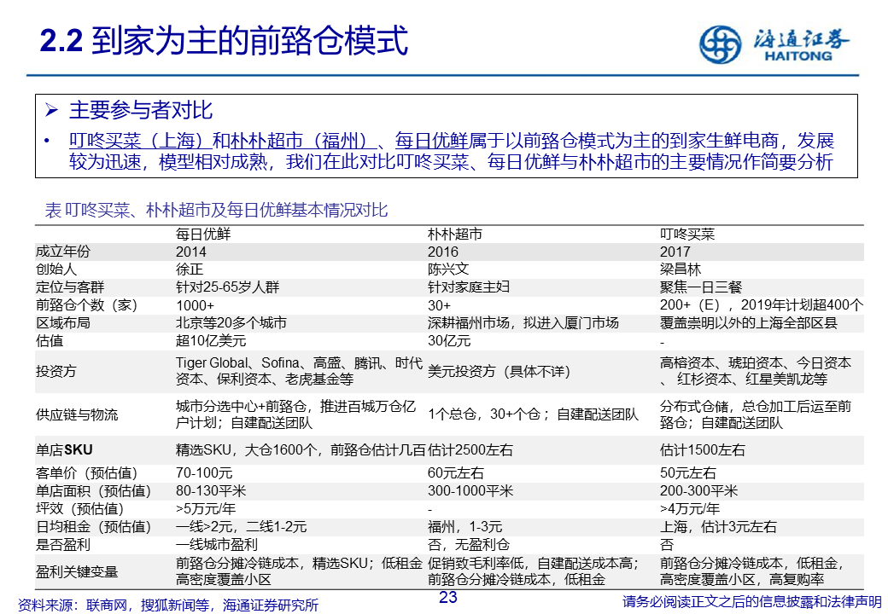Click cell 覆盖崇明以外的上海全部区县

tap(749, 323)
